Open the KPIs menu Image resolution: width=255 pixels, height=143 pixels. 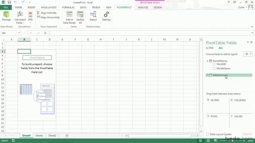coord(30,17)
